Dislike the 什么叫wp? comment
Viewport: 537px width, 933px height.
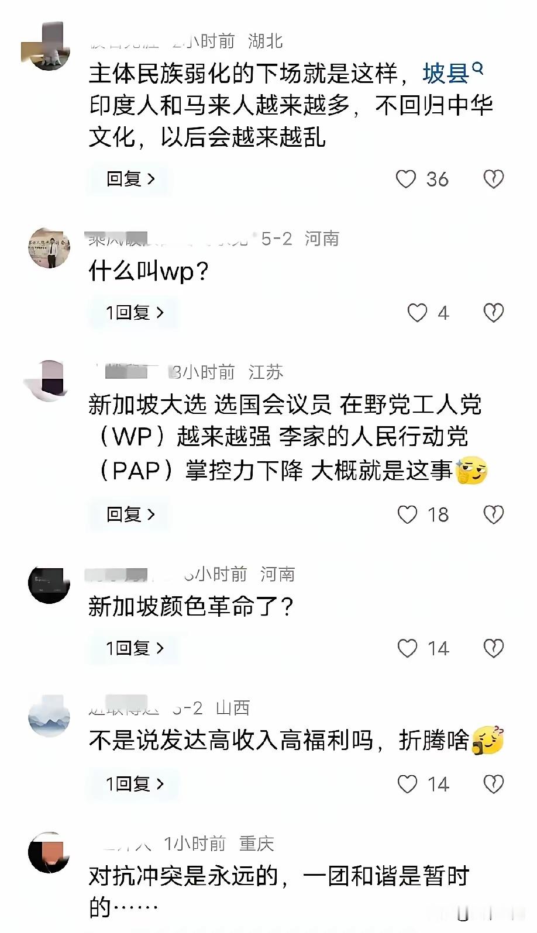(x=494, y=313)
